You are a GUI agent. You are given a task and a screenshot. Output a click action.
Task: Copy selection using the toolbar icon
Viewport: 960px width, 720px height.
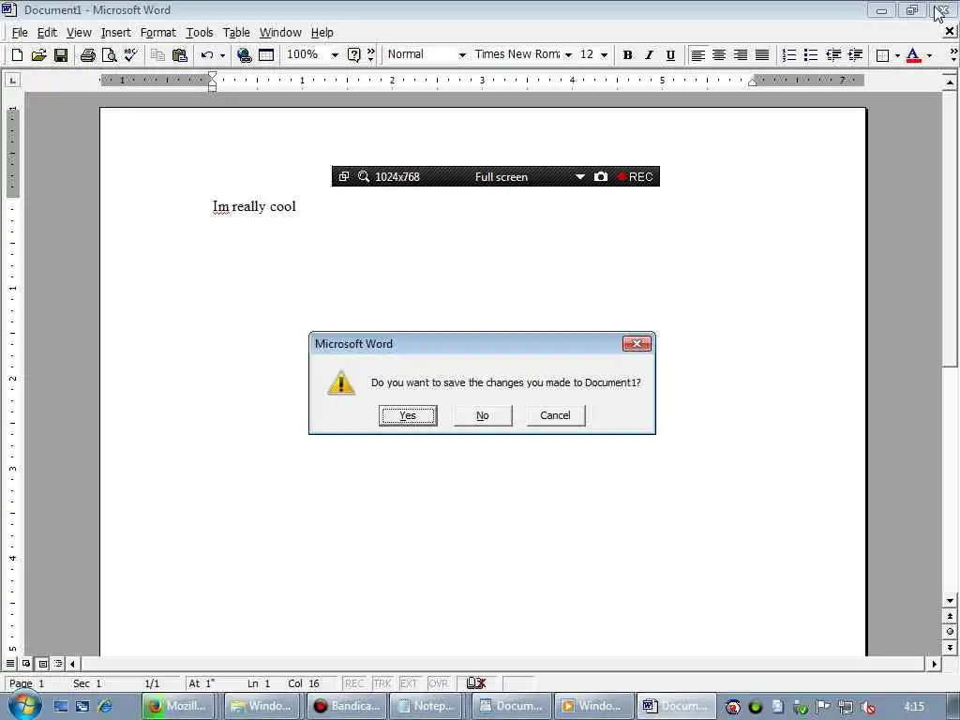(157, 55)
